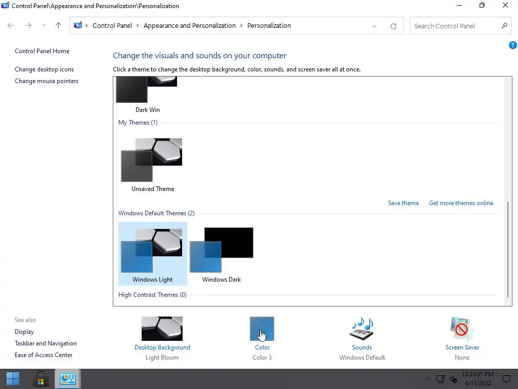Open the notification center icon
This screenshot has width=518, height=389.
tap(506, 379)
